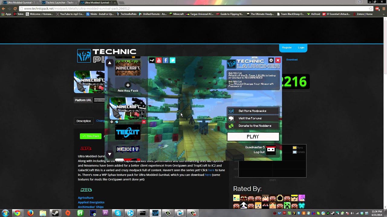This screenshot has width=387, height=217.
Task: Open the Apps bookmarks shortcut
Action: click(x=6, y=14)
